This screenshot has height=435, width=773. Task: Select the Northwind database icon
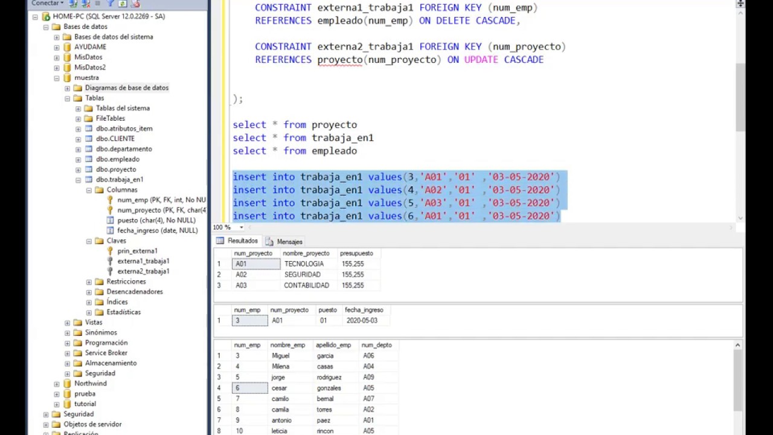tap(67, 384)
